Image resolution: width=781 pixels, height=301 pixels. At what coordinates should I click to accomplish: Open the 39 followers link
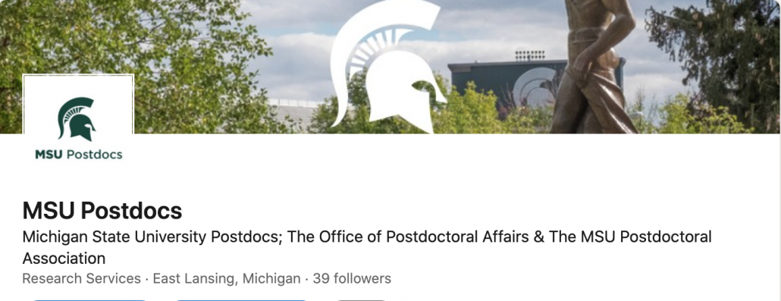coord(352,278)
